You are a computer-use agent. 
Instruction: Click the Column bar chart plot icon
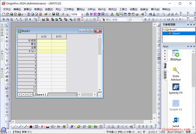(31, 126)
